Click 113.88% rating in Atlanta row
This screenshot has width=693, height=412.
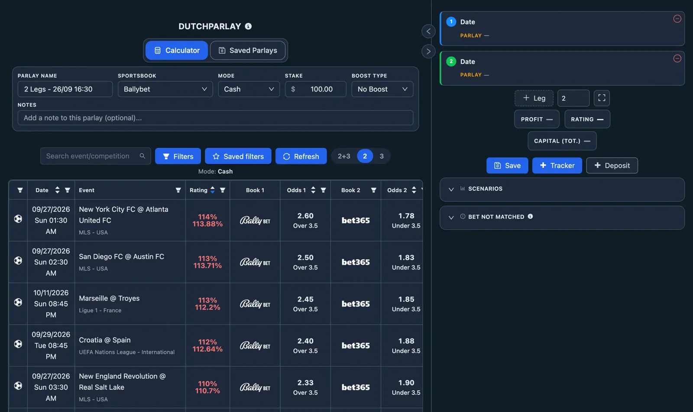point(207,224)
